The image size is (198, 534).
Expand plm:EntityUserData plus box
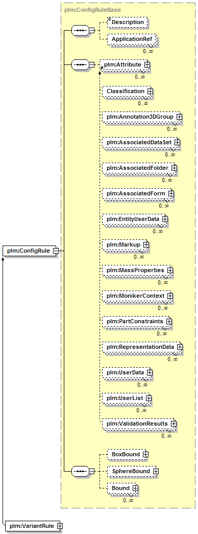pyautogui.click(x=165, y=219)
